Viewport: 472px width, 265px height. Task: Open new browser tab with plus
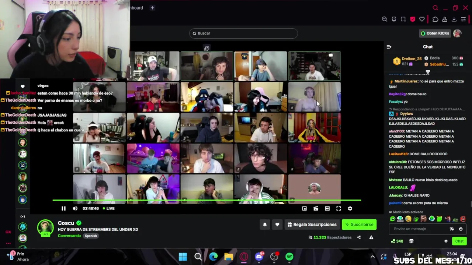(x=152, y=8)
